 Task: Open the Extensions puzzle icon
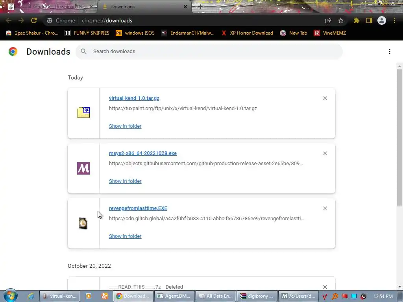point(356,20)
